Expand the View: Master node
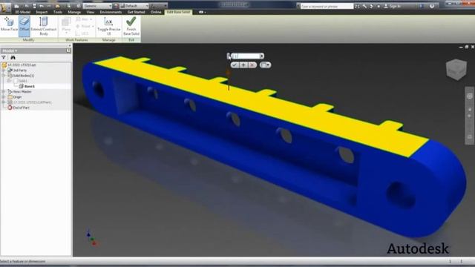The image size is (475, 267). point(4,92)
